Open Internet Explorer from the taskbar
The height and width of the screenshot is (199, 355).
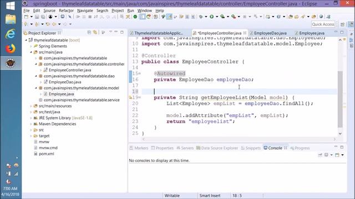(11, 34)
